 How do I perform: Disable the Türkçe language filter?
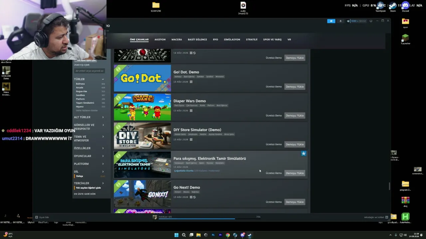(90, 176)
